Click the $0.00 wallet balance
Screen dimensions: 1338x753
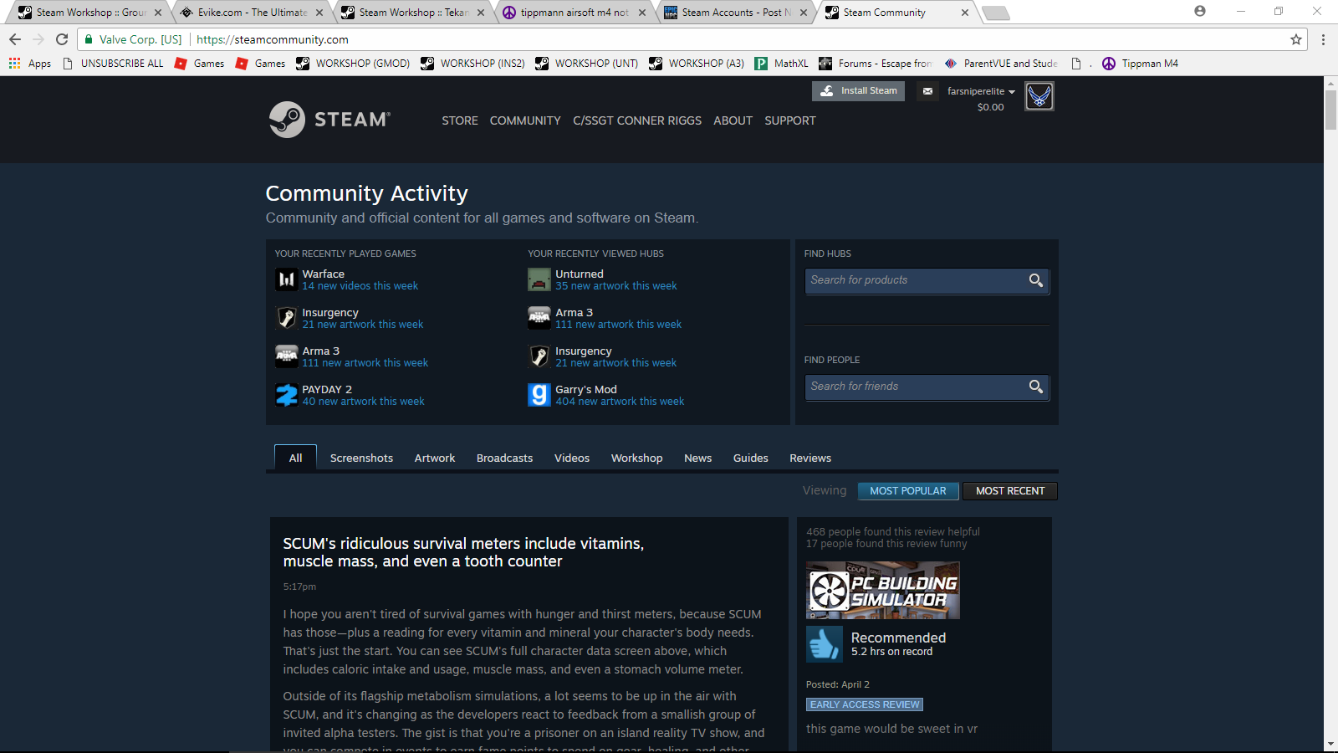[x=991, y=107]
